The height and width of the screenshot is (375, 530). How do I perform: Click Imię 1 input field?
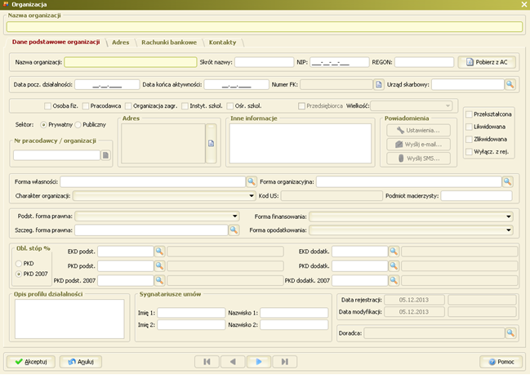point(191,313)
